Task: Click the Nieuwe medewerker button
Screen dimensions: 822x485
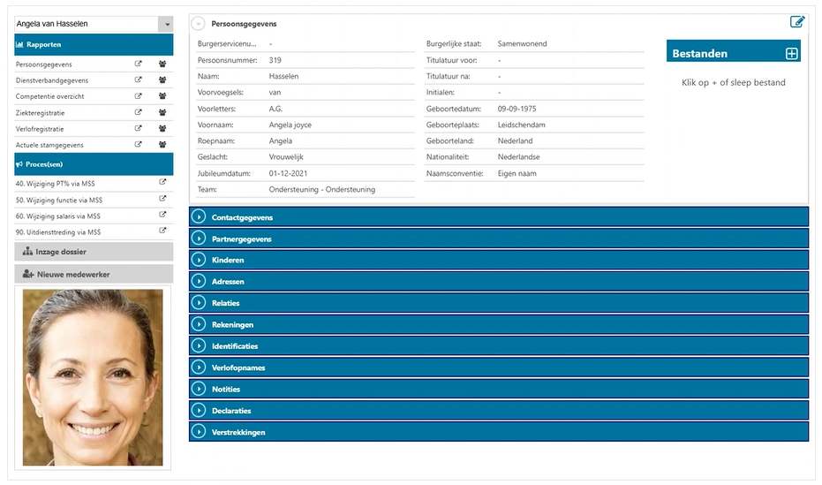Action: tap(94, 275)
